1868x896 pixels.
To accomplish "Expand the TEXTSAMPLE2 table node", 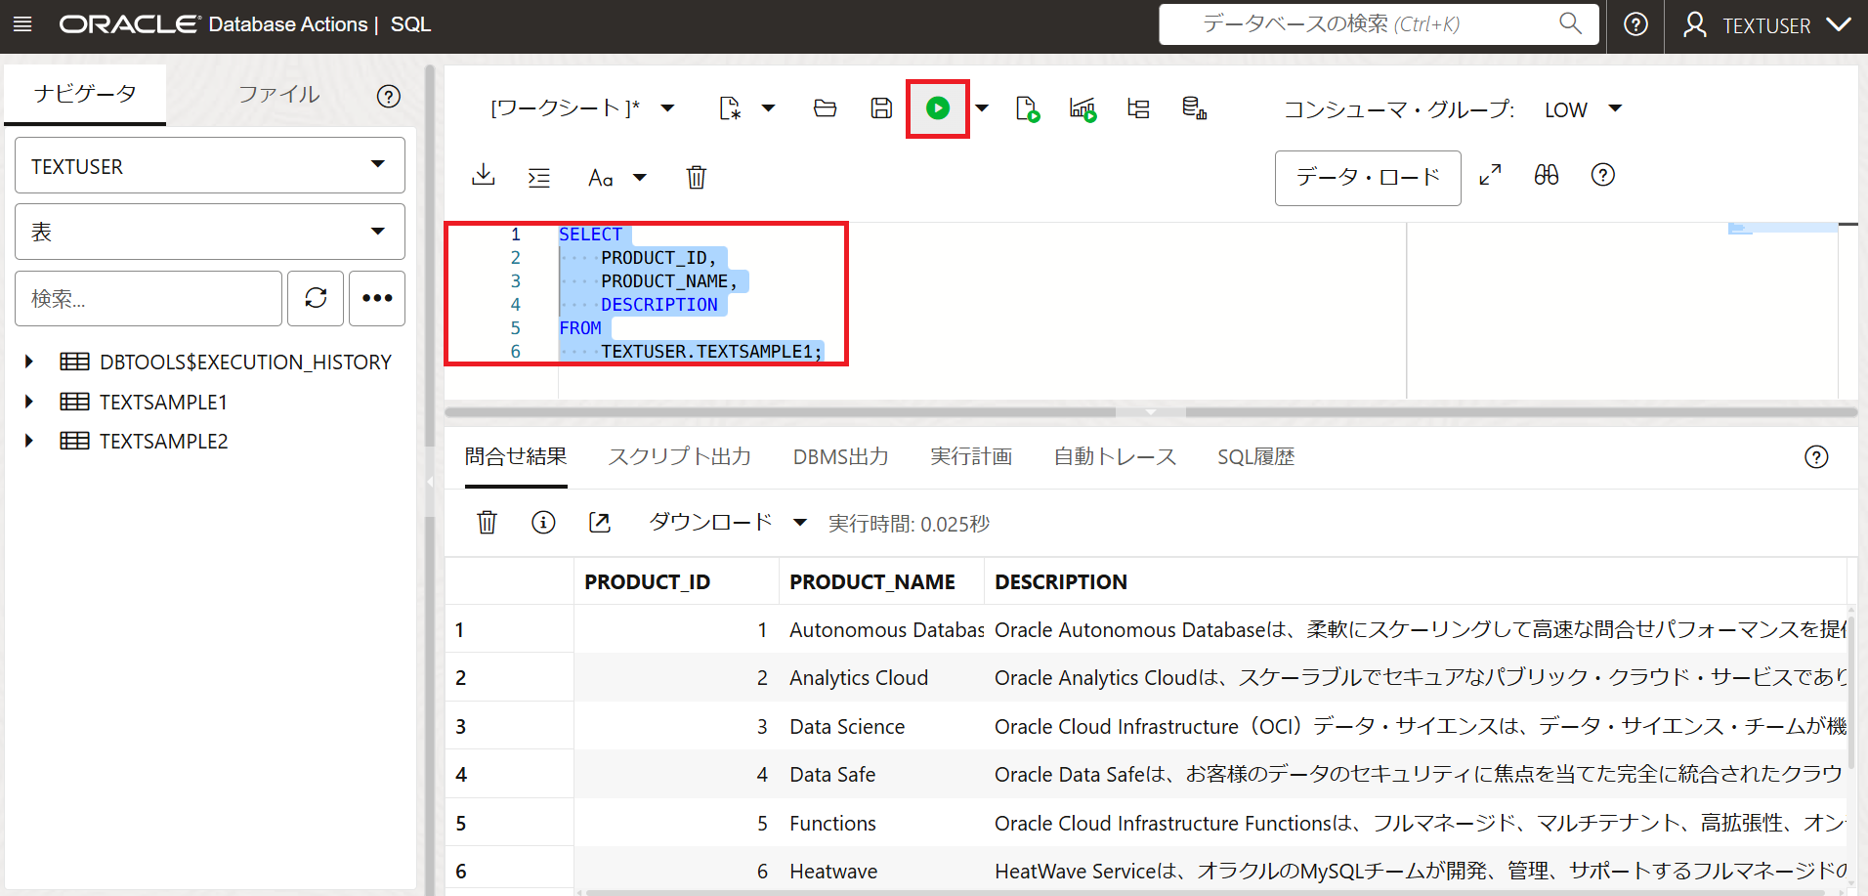I will [x=29, y=441].
